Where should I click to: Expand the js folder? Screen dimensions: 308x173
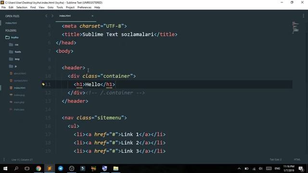point(13,66)
